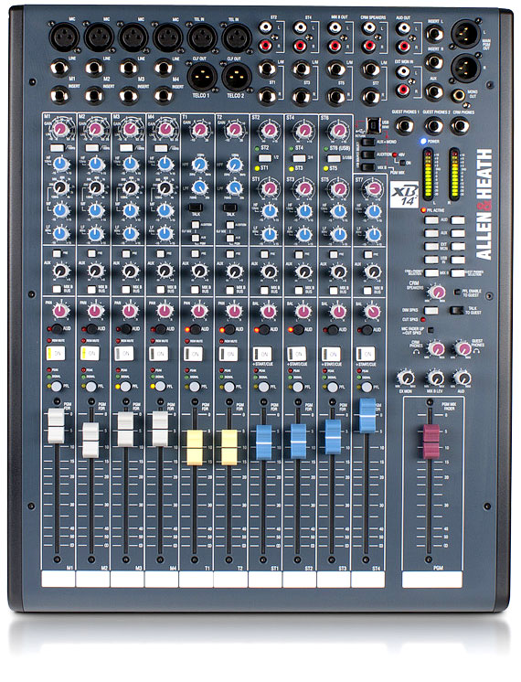Toggle the M1 channel ON button
The image size is (521, 682).
(x=56, y=354)
